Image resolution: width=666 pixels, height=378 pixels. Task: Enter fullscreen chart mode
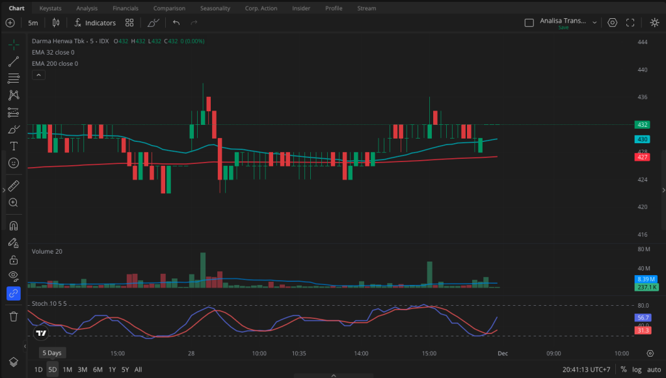(x=630, y=22)
